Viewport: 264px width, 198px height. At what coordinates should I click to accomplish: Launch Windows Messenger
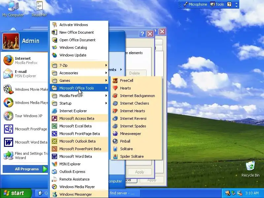pyautogui.click(x=79, y=194)
